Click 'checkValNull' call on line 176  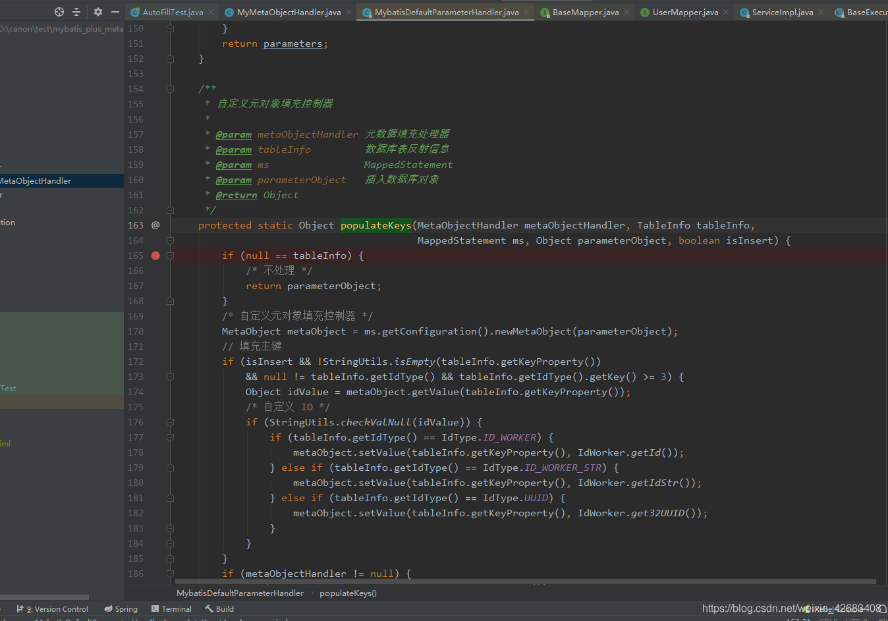375,422
